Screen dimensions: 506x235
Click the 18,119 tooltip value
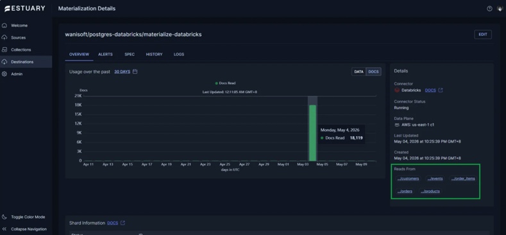pos(357,137)
